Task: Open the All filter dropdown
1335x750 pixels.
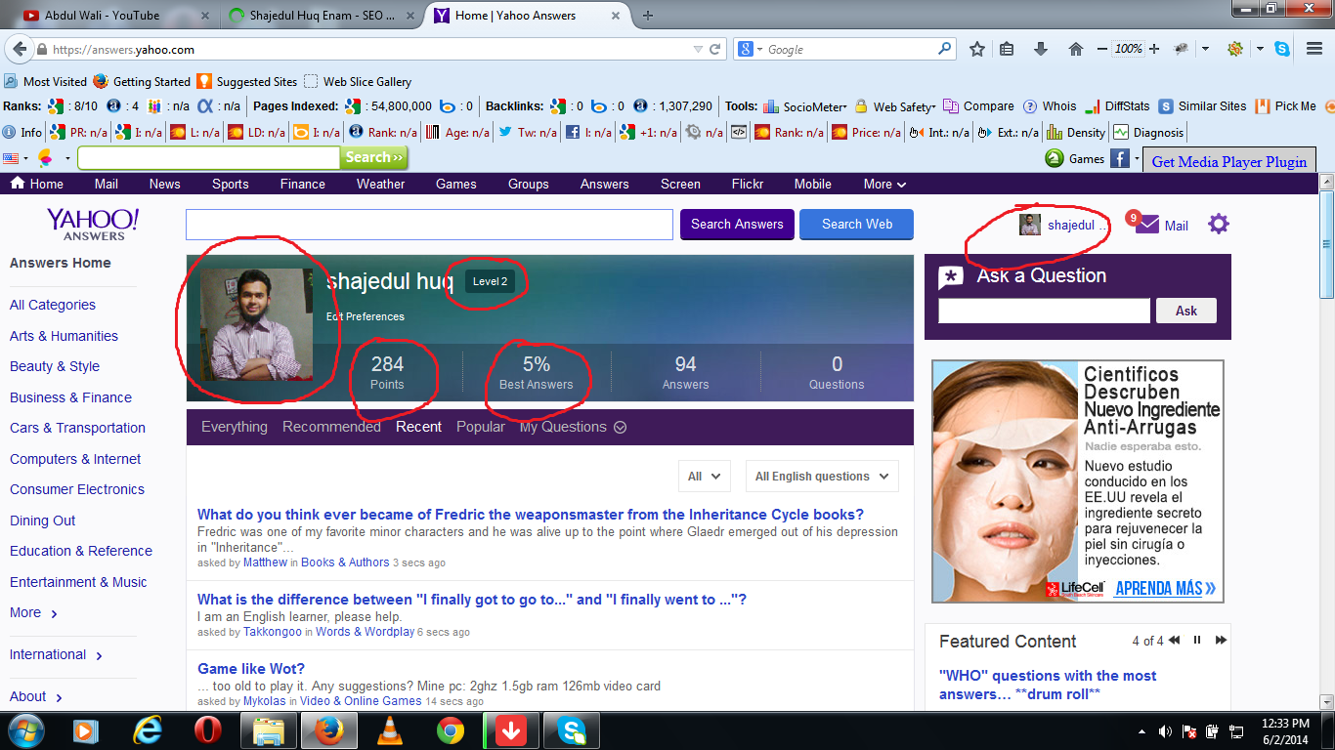Action: pos(704,477)
